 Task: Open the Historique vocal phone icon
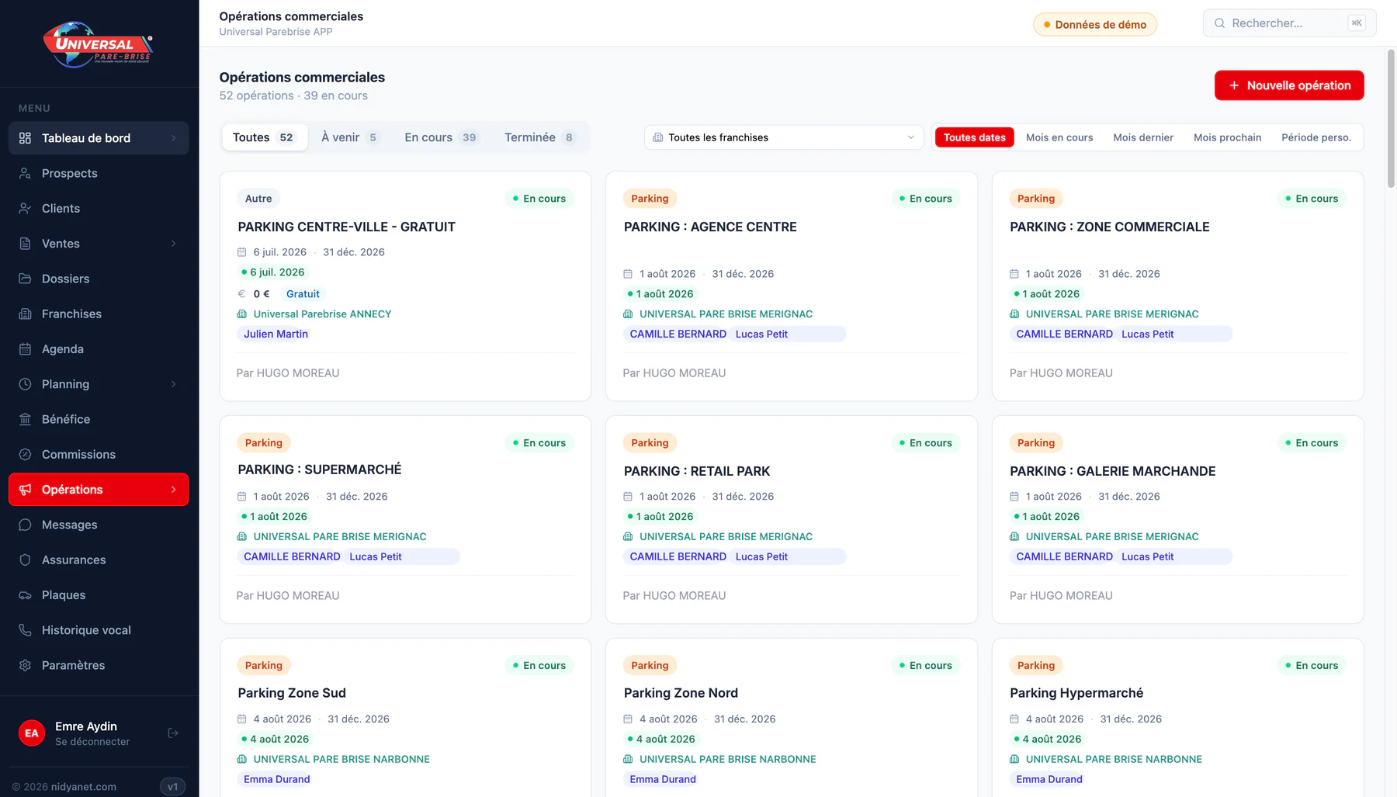[x=25, y=630]
